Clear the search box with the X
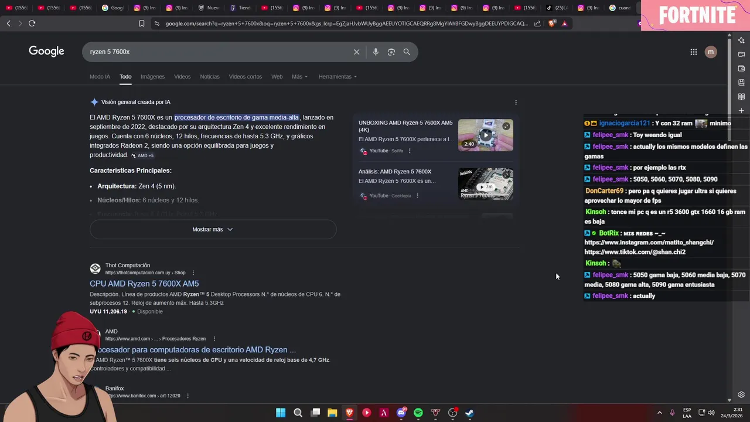 (x=356, y=52)
